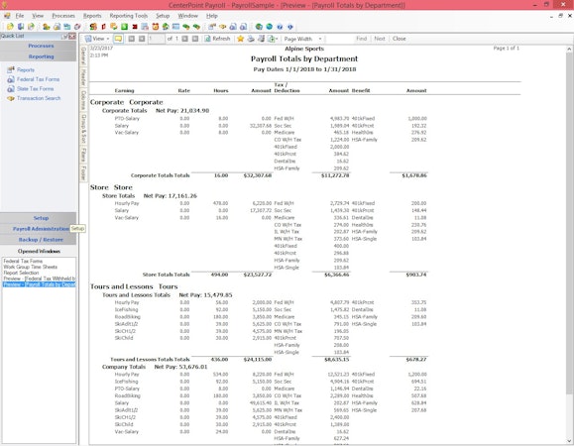Viewport: 574px width, 446px height.
Task: Open the Processes menu
Action: [x=63, y=16]
